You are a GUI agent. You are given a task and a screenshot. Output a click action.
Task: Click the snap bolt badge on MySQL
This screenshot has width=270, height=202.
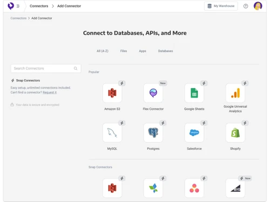122,123
